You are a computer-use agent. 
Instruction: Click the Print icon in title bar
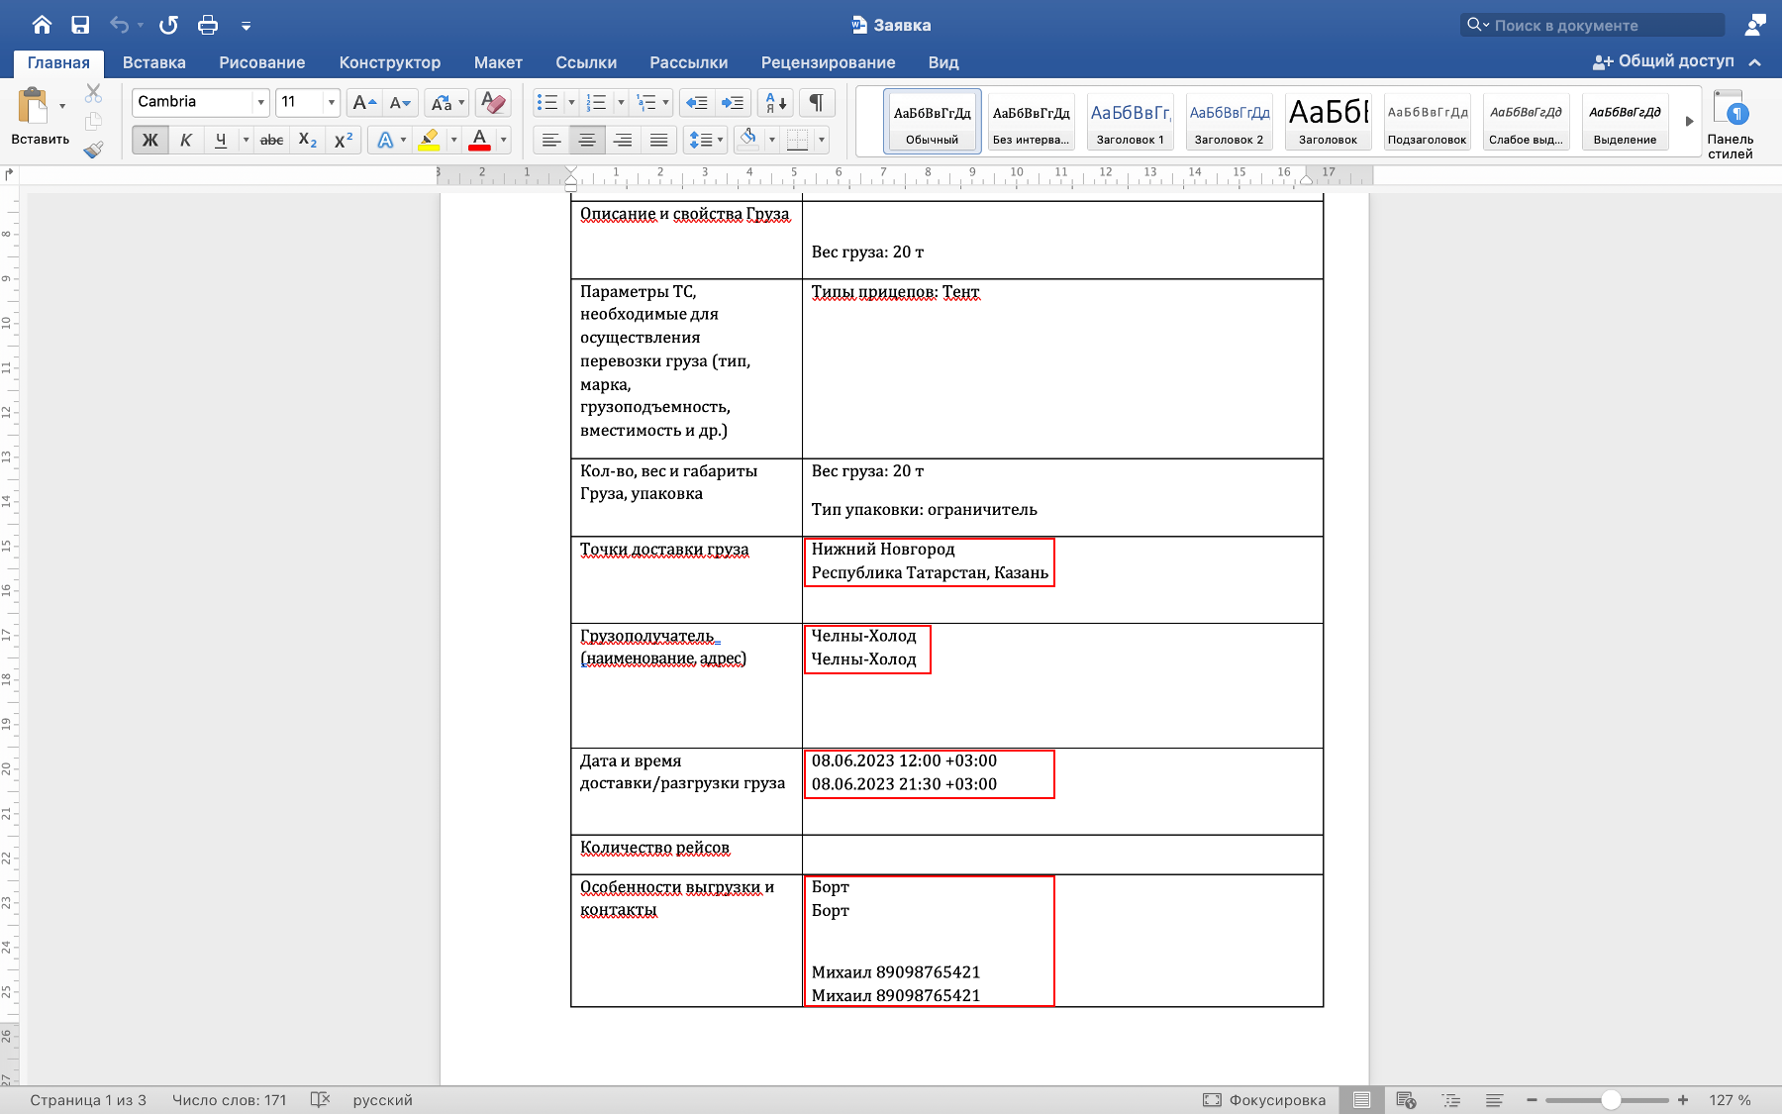pyautogui.click(x=208, y=25)
